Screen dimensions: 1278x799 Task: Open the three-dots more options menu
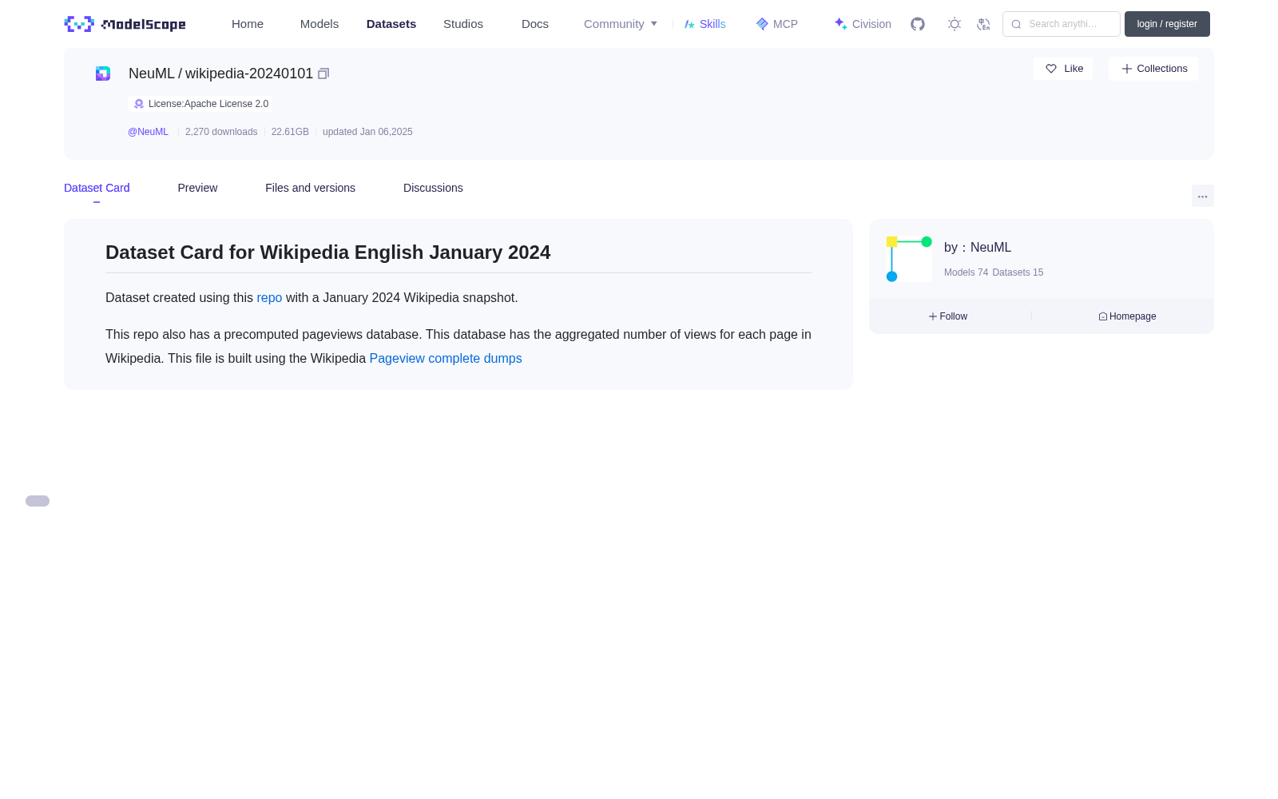click(x=1202, y=196)
